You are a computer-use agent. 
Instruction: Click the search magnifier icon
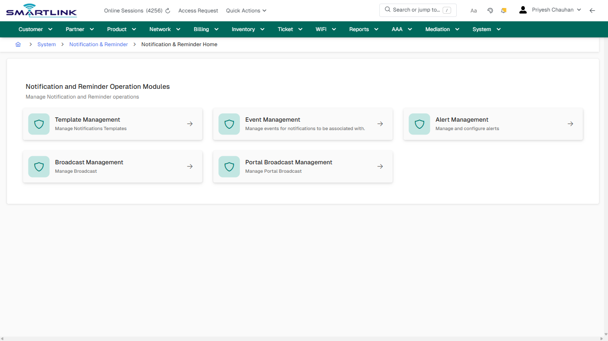(x=387, y=10)
